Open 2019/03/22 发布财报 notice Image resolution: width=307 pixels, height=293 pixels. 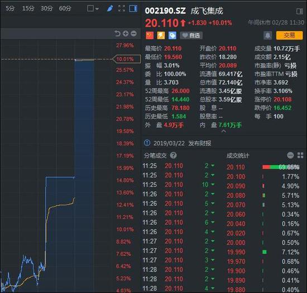pos(178,143)
